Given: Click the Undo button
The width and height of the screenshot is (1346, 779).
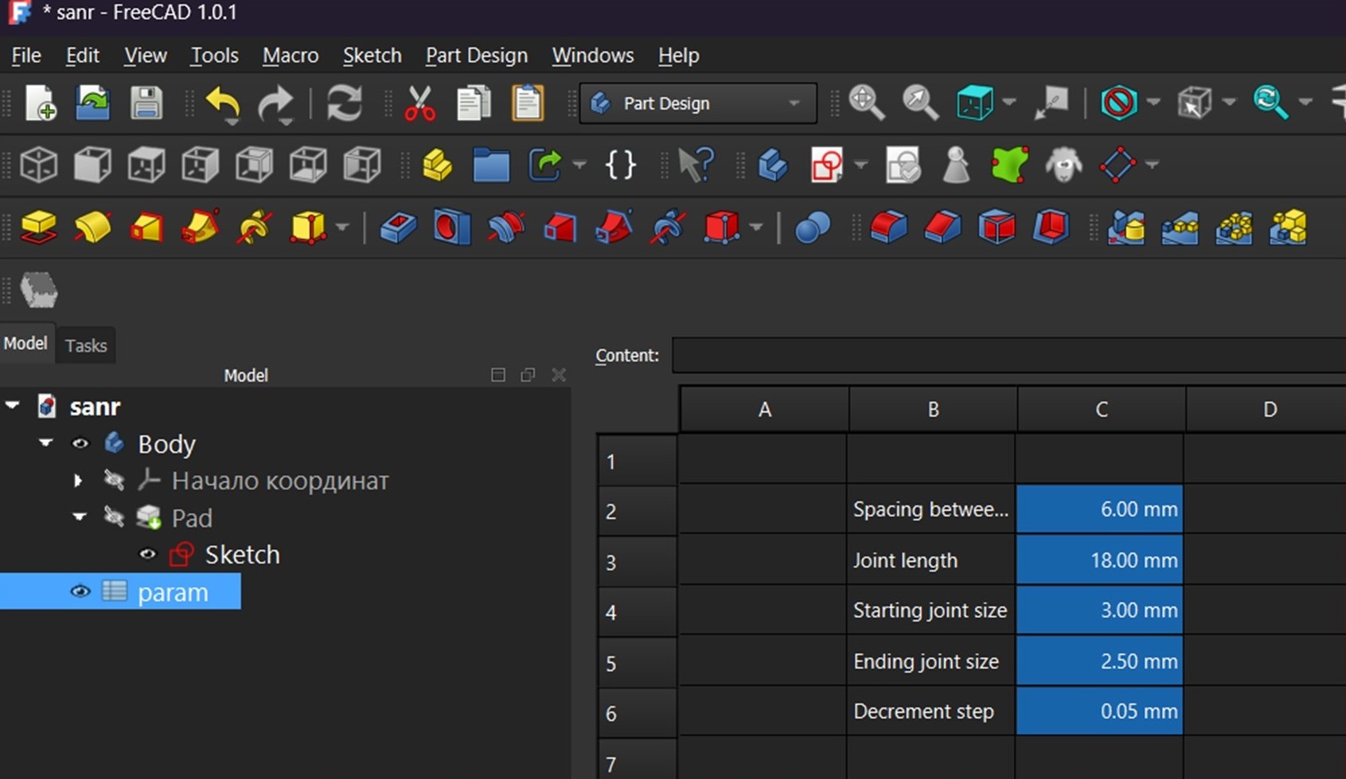Looking at the screenshot, I should 221,103.
